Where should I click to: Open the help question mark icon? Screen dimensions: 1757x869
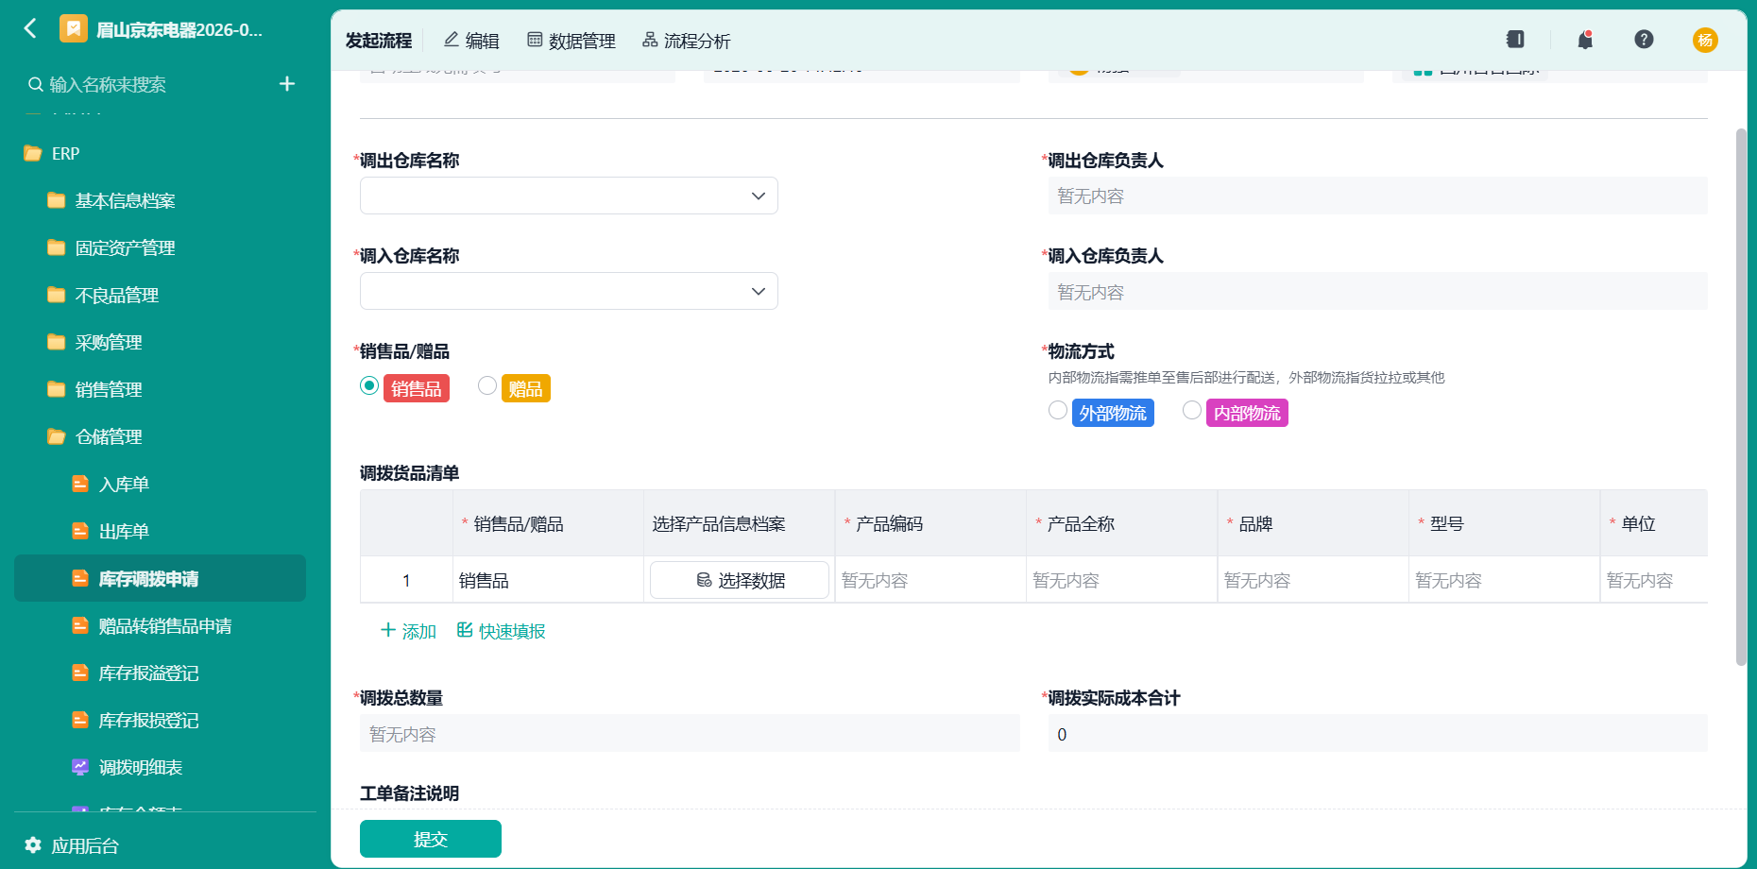tap(1644, 39)
